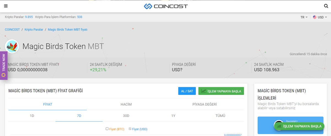Select the 1Y time range

coord(173,116)
